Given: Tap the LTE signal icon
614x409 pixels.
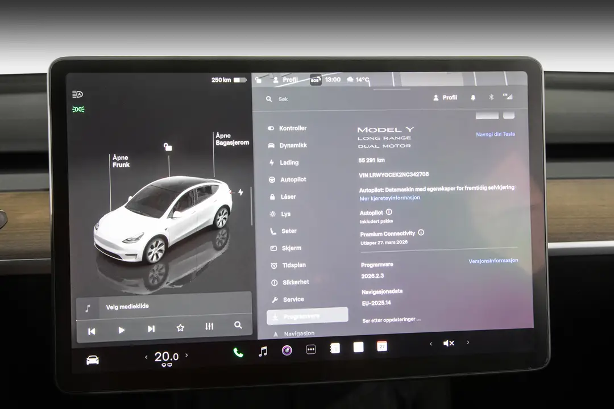Looking at the screenshot, I should 508,96.
